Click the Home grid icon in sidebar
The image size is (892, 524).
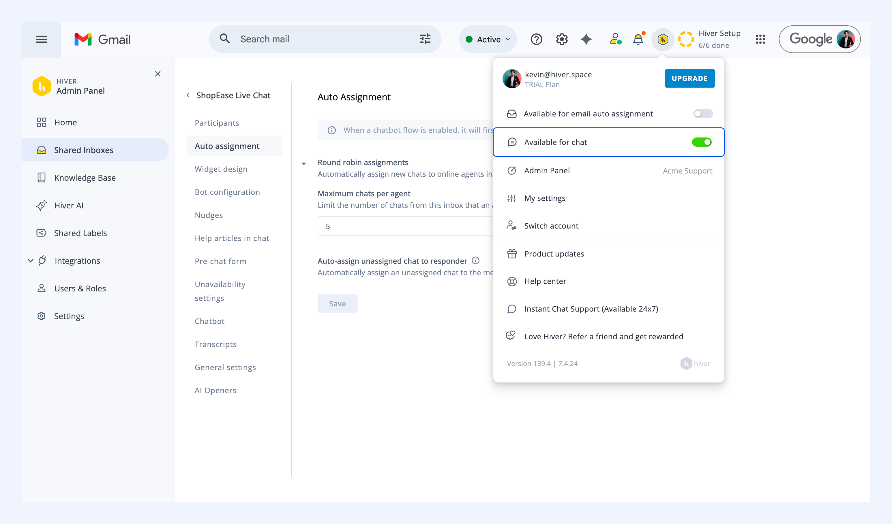tap(42, 122)
